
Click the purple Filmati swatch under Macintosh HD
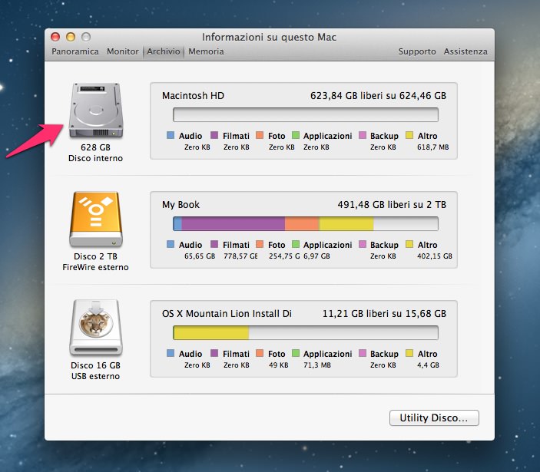(214, 135)
